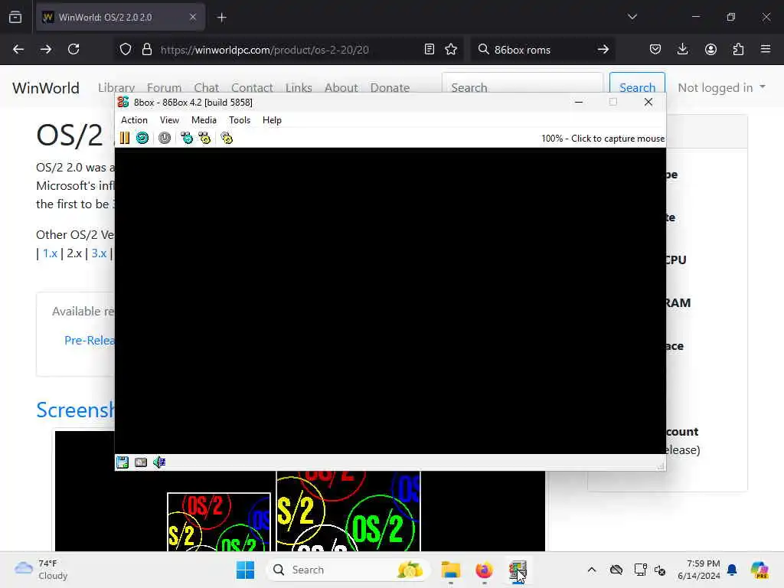Image resolution: width=784 pixels, height=588 pixels.
Task: Open the weather widget showing 74°F
Action: [x=41, y=570]
